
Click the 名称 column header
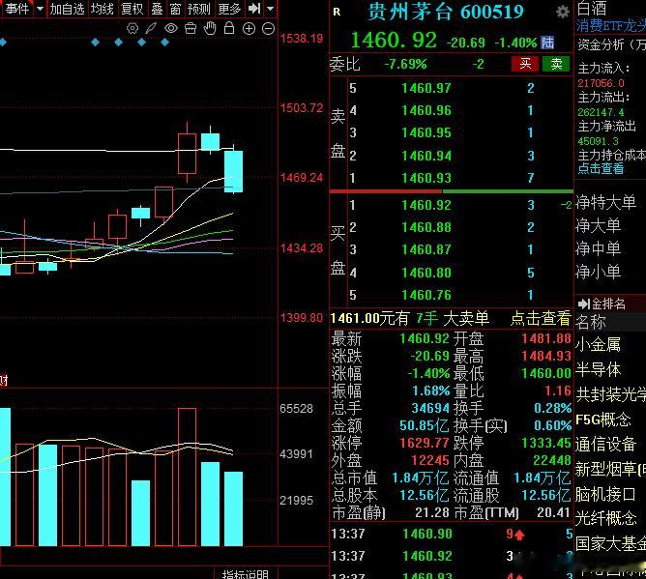point(591,322)
